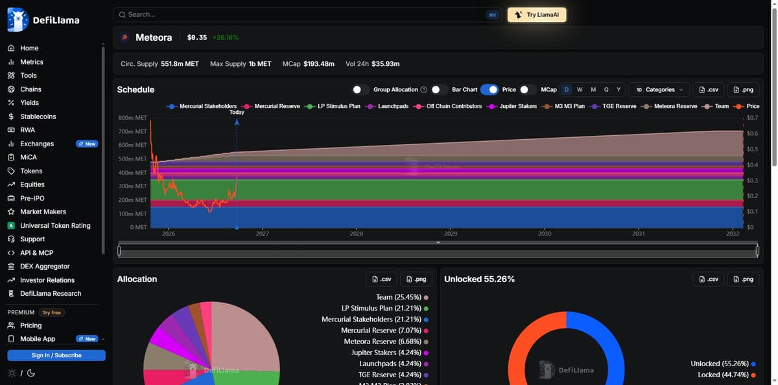Select yearly Y interval tab

[619, 90]
